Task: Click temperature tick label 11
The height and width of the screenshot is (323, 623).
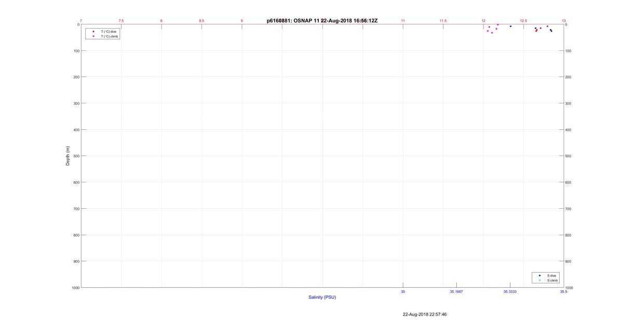Action: (x=403, y=21)
